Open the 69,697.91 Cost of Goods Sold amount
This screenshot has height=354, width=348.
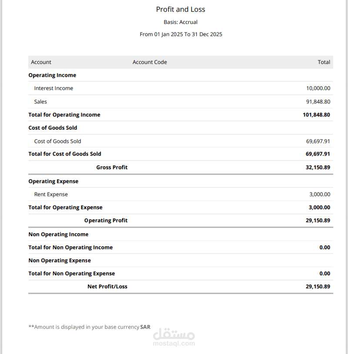pos(318,141)
